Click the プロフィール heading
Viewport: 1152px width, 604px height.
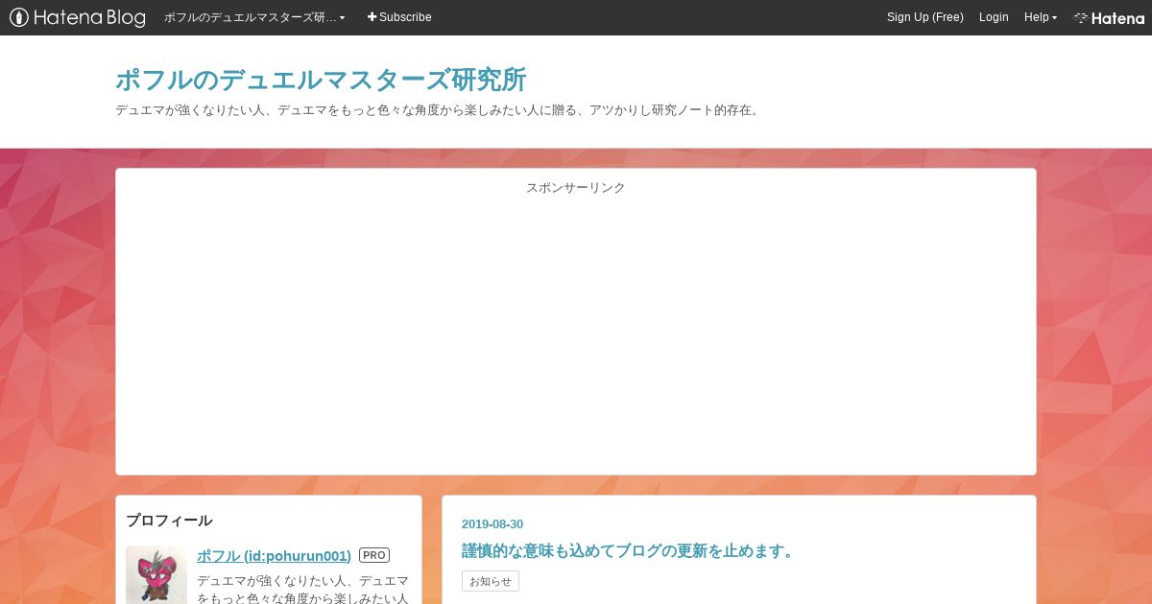point(169,521)
